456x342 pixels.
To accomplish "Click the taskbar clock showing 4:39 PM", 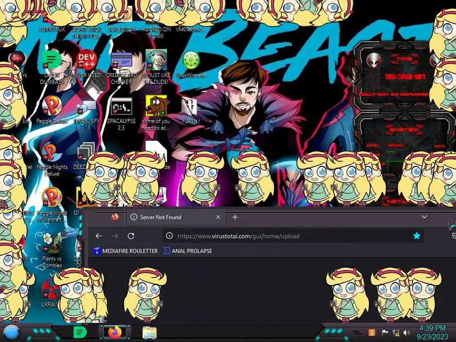I will click(432, 332).
